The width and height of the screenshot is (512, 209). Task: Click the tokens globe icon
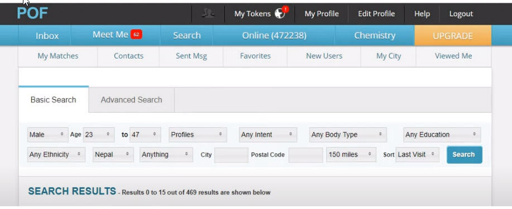click(x=280, y=14)
